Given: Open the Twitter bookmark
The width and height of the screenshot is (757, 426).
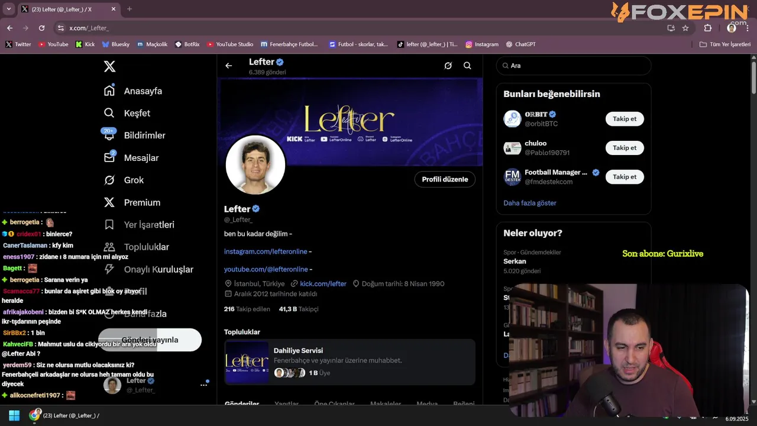Looking at the screenshot, I should (x=18, y=44).
